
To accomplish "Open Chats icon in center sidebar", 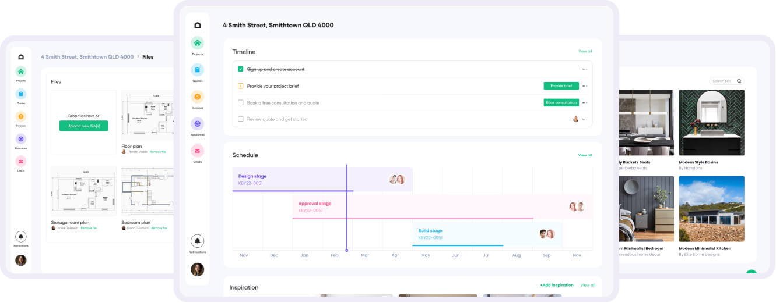I will 198,151.
